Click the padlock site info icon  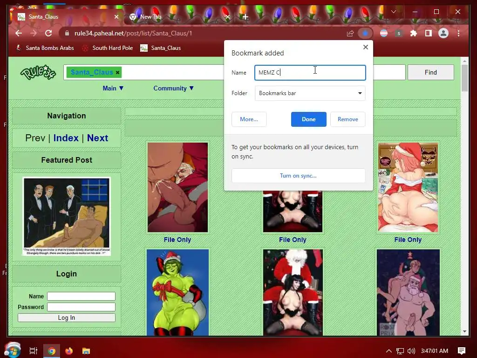tap(67, 33)
